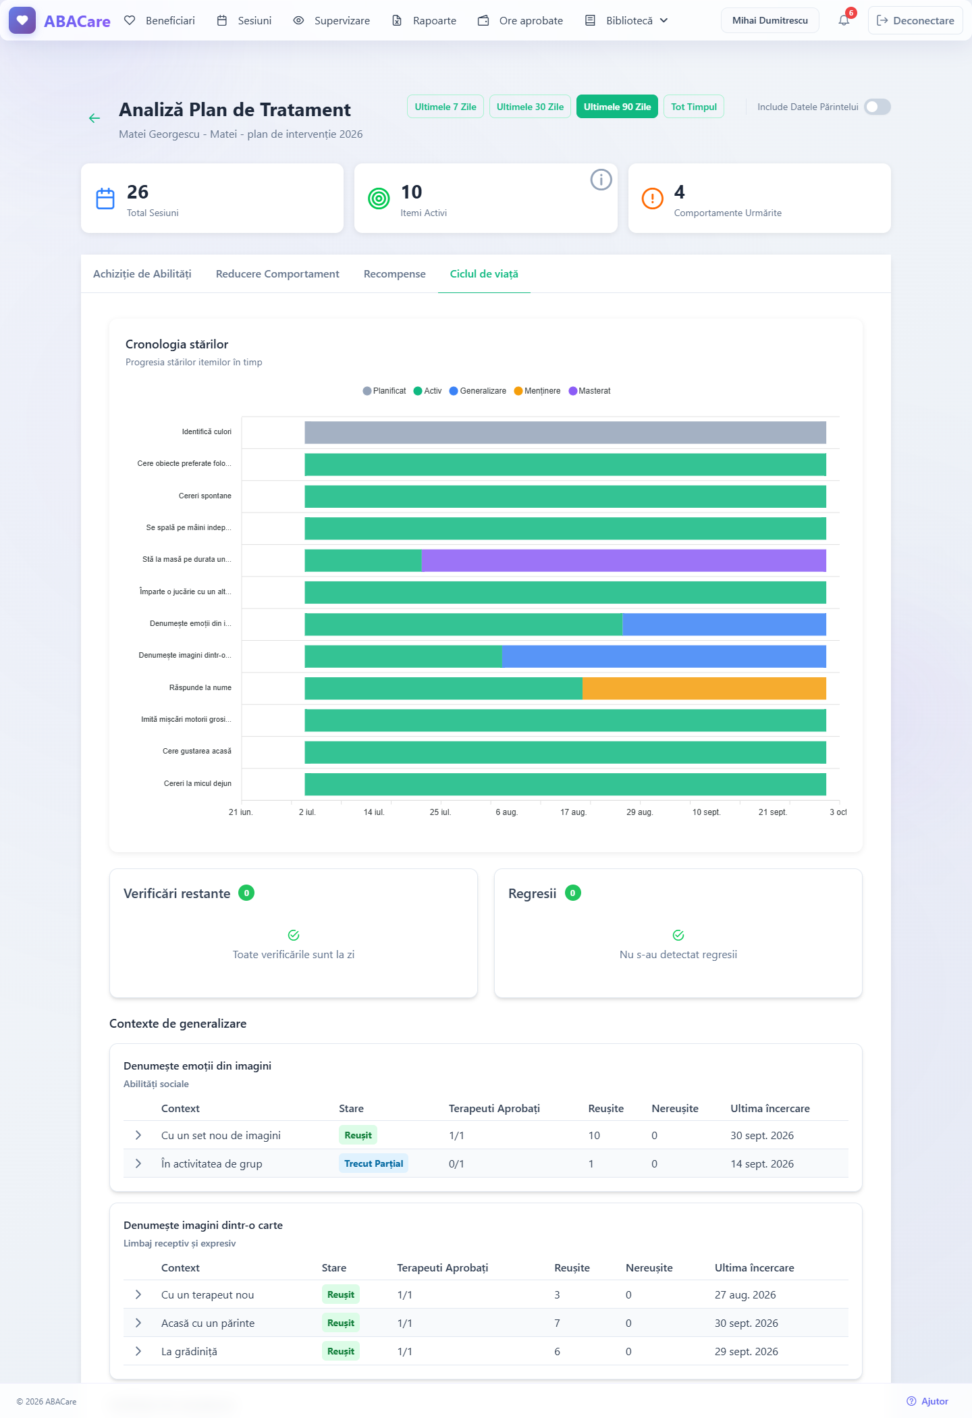
Task: Select the Ciclul de viață tab
Action: (484, 273)
